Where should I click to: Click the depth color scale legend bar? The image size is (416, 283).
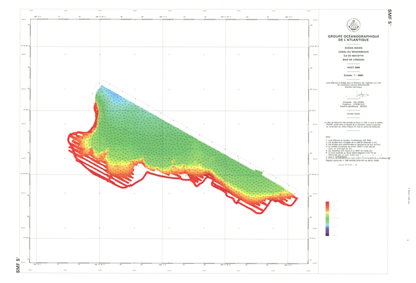[x=327, y=219]
